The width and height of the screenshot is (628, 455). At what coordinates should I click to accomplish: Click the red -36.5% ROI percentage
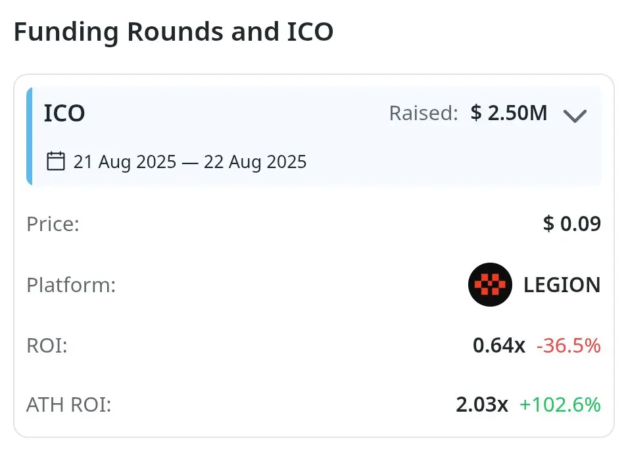568,345
